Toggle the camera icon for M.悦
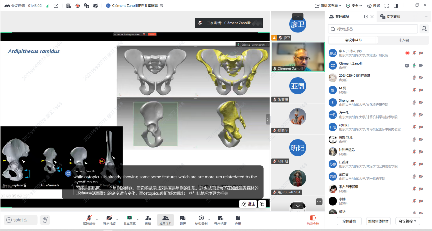 point(421,90)
